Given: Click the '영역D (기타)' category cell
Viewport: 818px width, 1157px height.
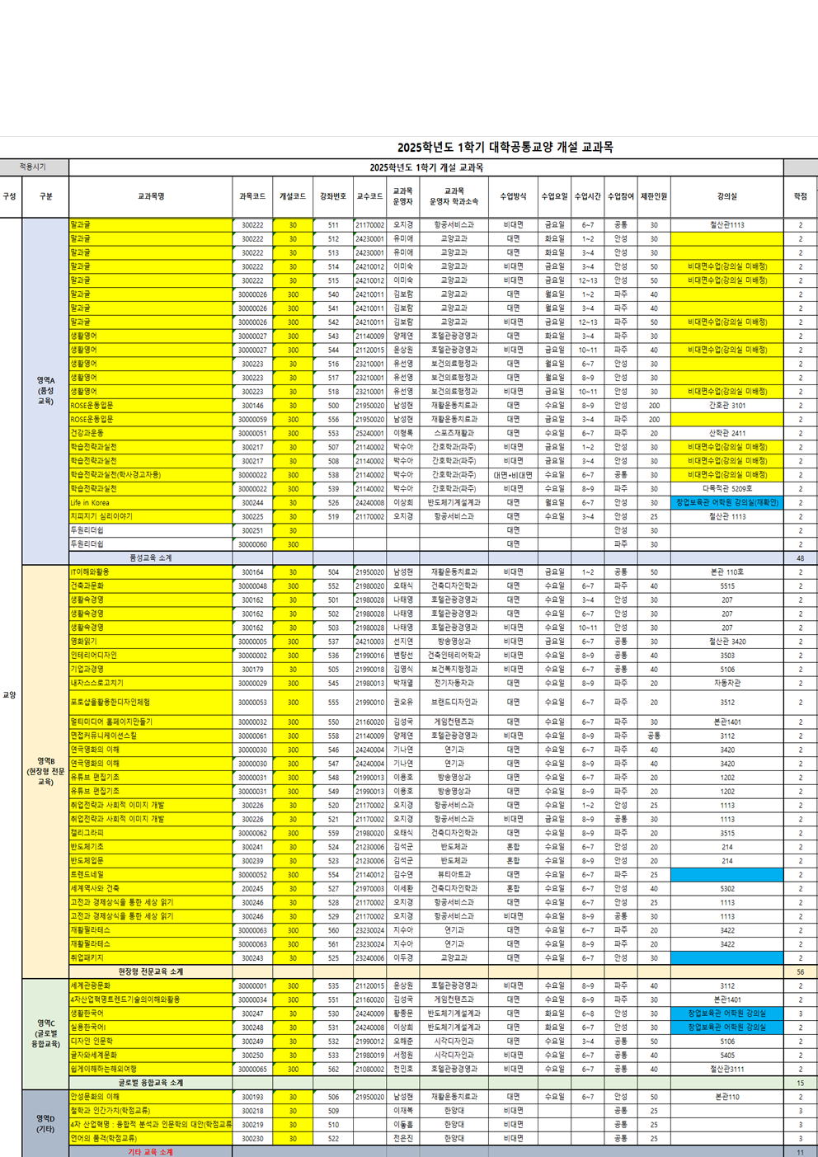Looking at the screenshot, I should pyautogui.click(x=45, y=1123).
